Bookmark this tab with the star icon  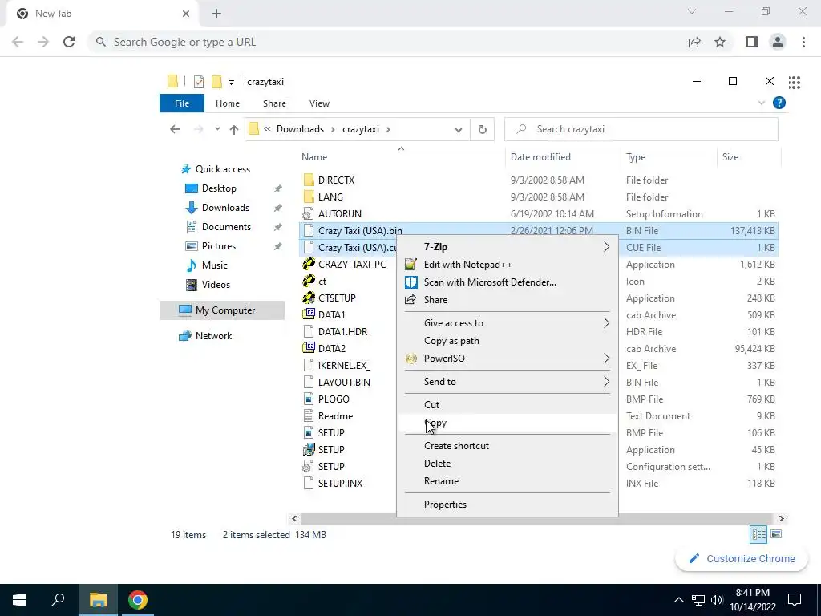(720, 42)
